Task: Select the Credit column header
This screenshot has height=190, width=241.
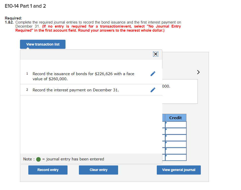Action: tap(175, 118)
